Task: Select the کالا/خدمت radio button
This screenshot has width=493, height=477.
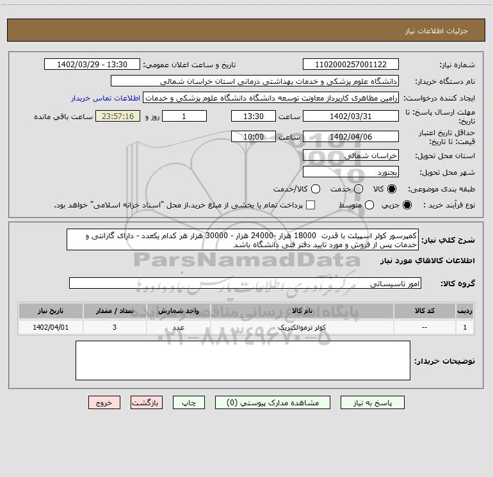Action: (x=316, y=189)
